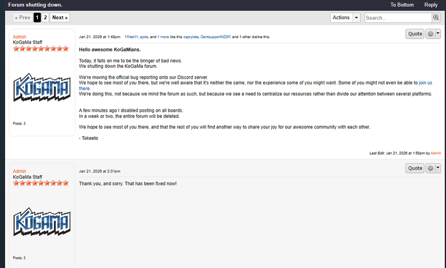Image resolution: width=446 pixels, height=268 pixels.
Task: Click the Reply link in header
Action: tap(431, 5)
